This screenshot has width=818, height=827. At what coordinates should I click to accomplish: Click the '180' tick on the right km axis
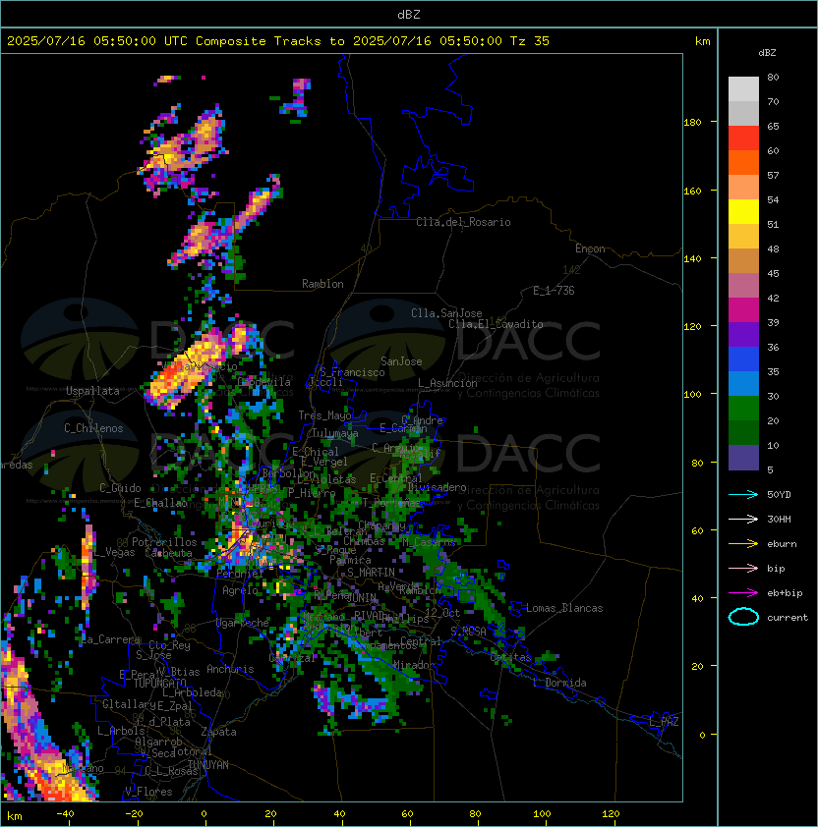click(x=692, y=123)
